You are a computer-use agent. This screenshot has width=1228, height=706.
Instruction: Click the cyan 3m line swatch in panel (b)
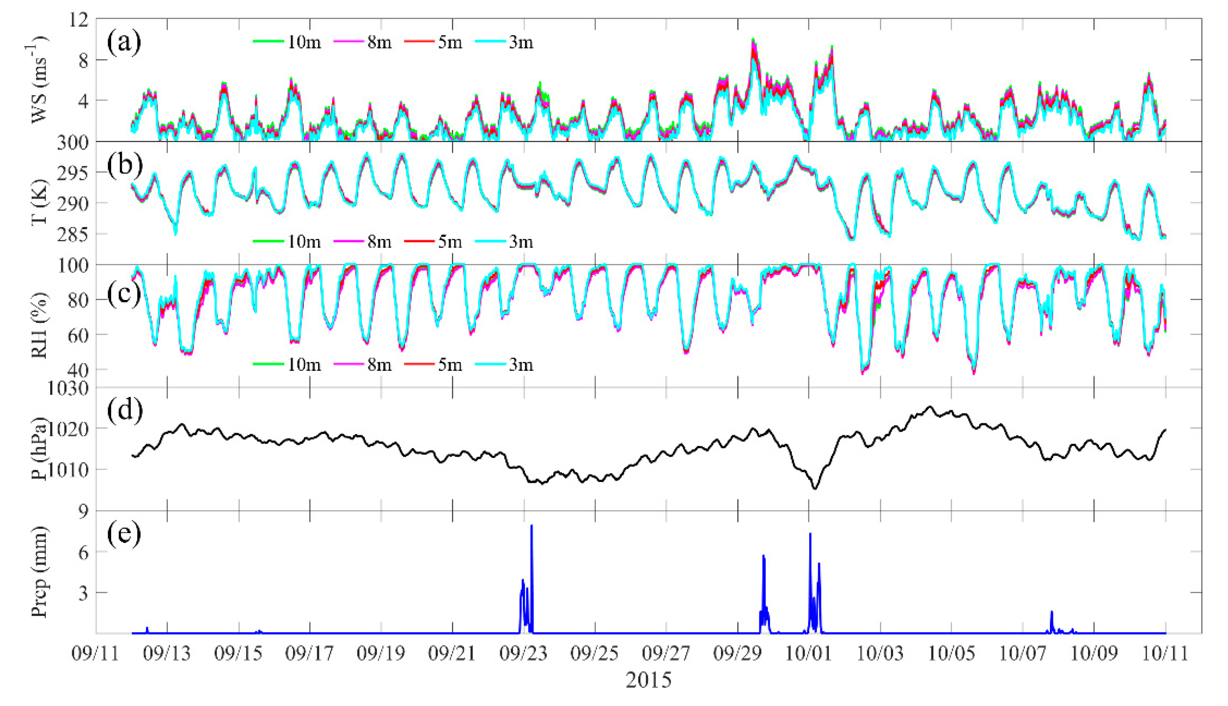(490, 241)
